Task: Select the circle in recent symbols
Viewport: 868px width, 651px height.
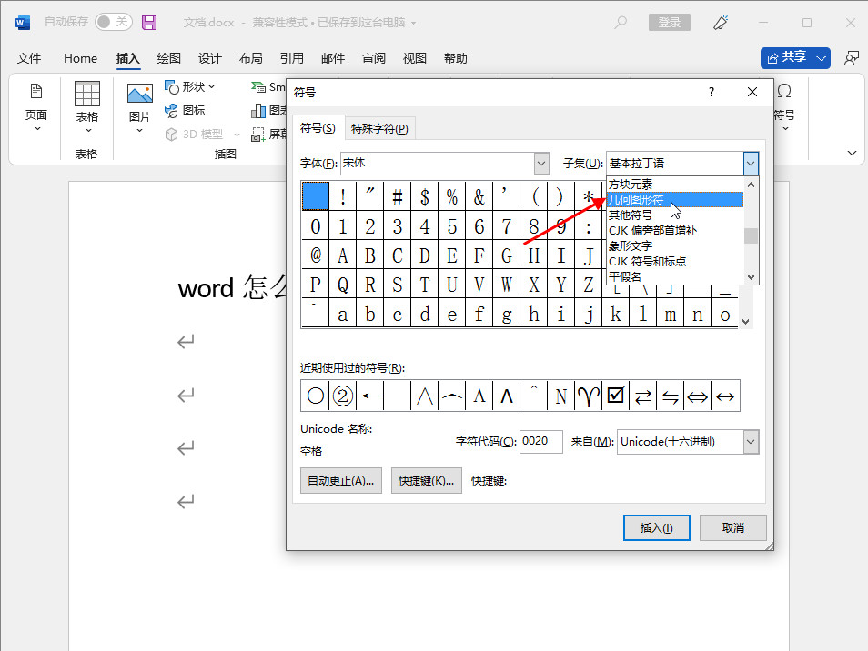Action: [316, 396]
